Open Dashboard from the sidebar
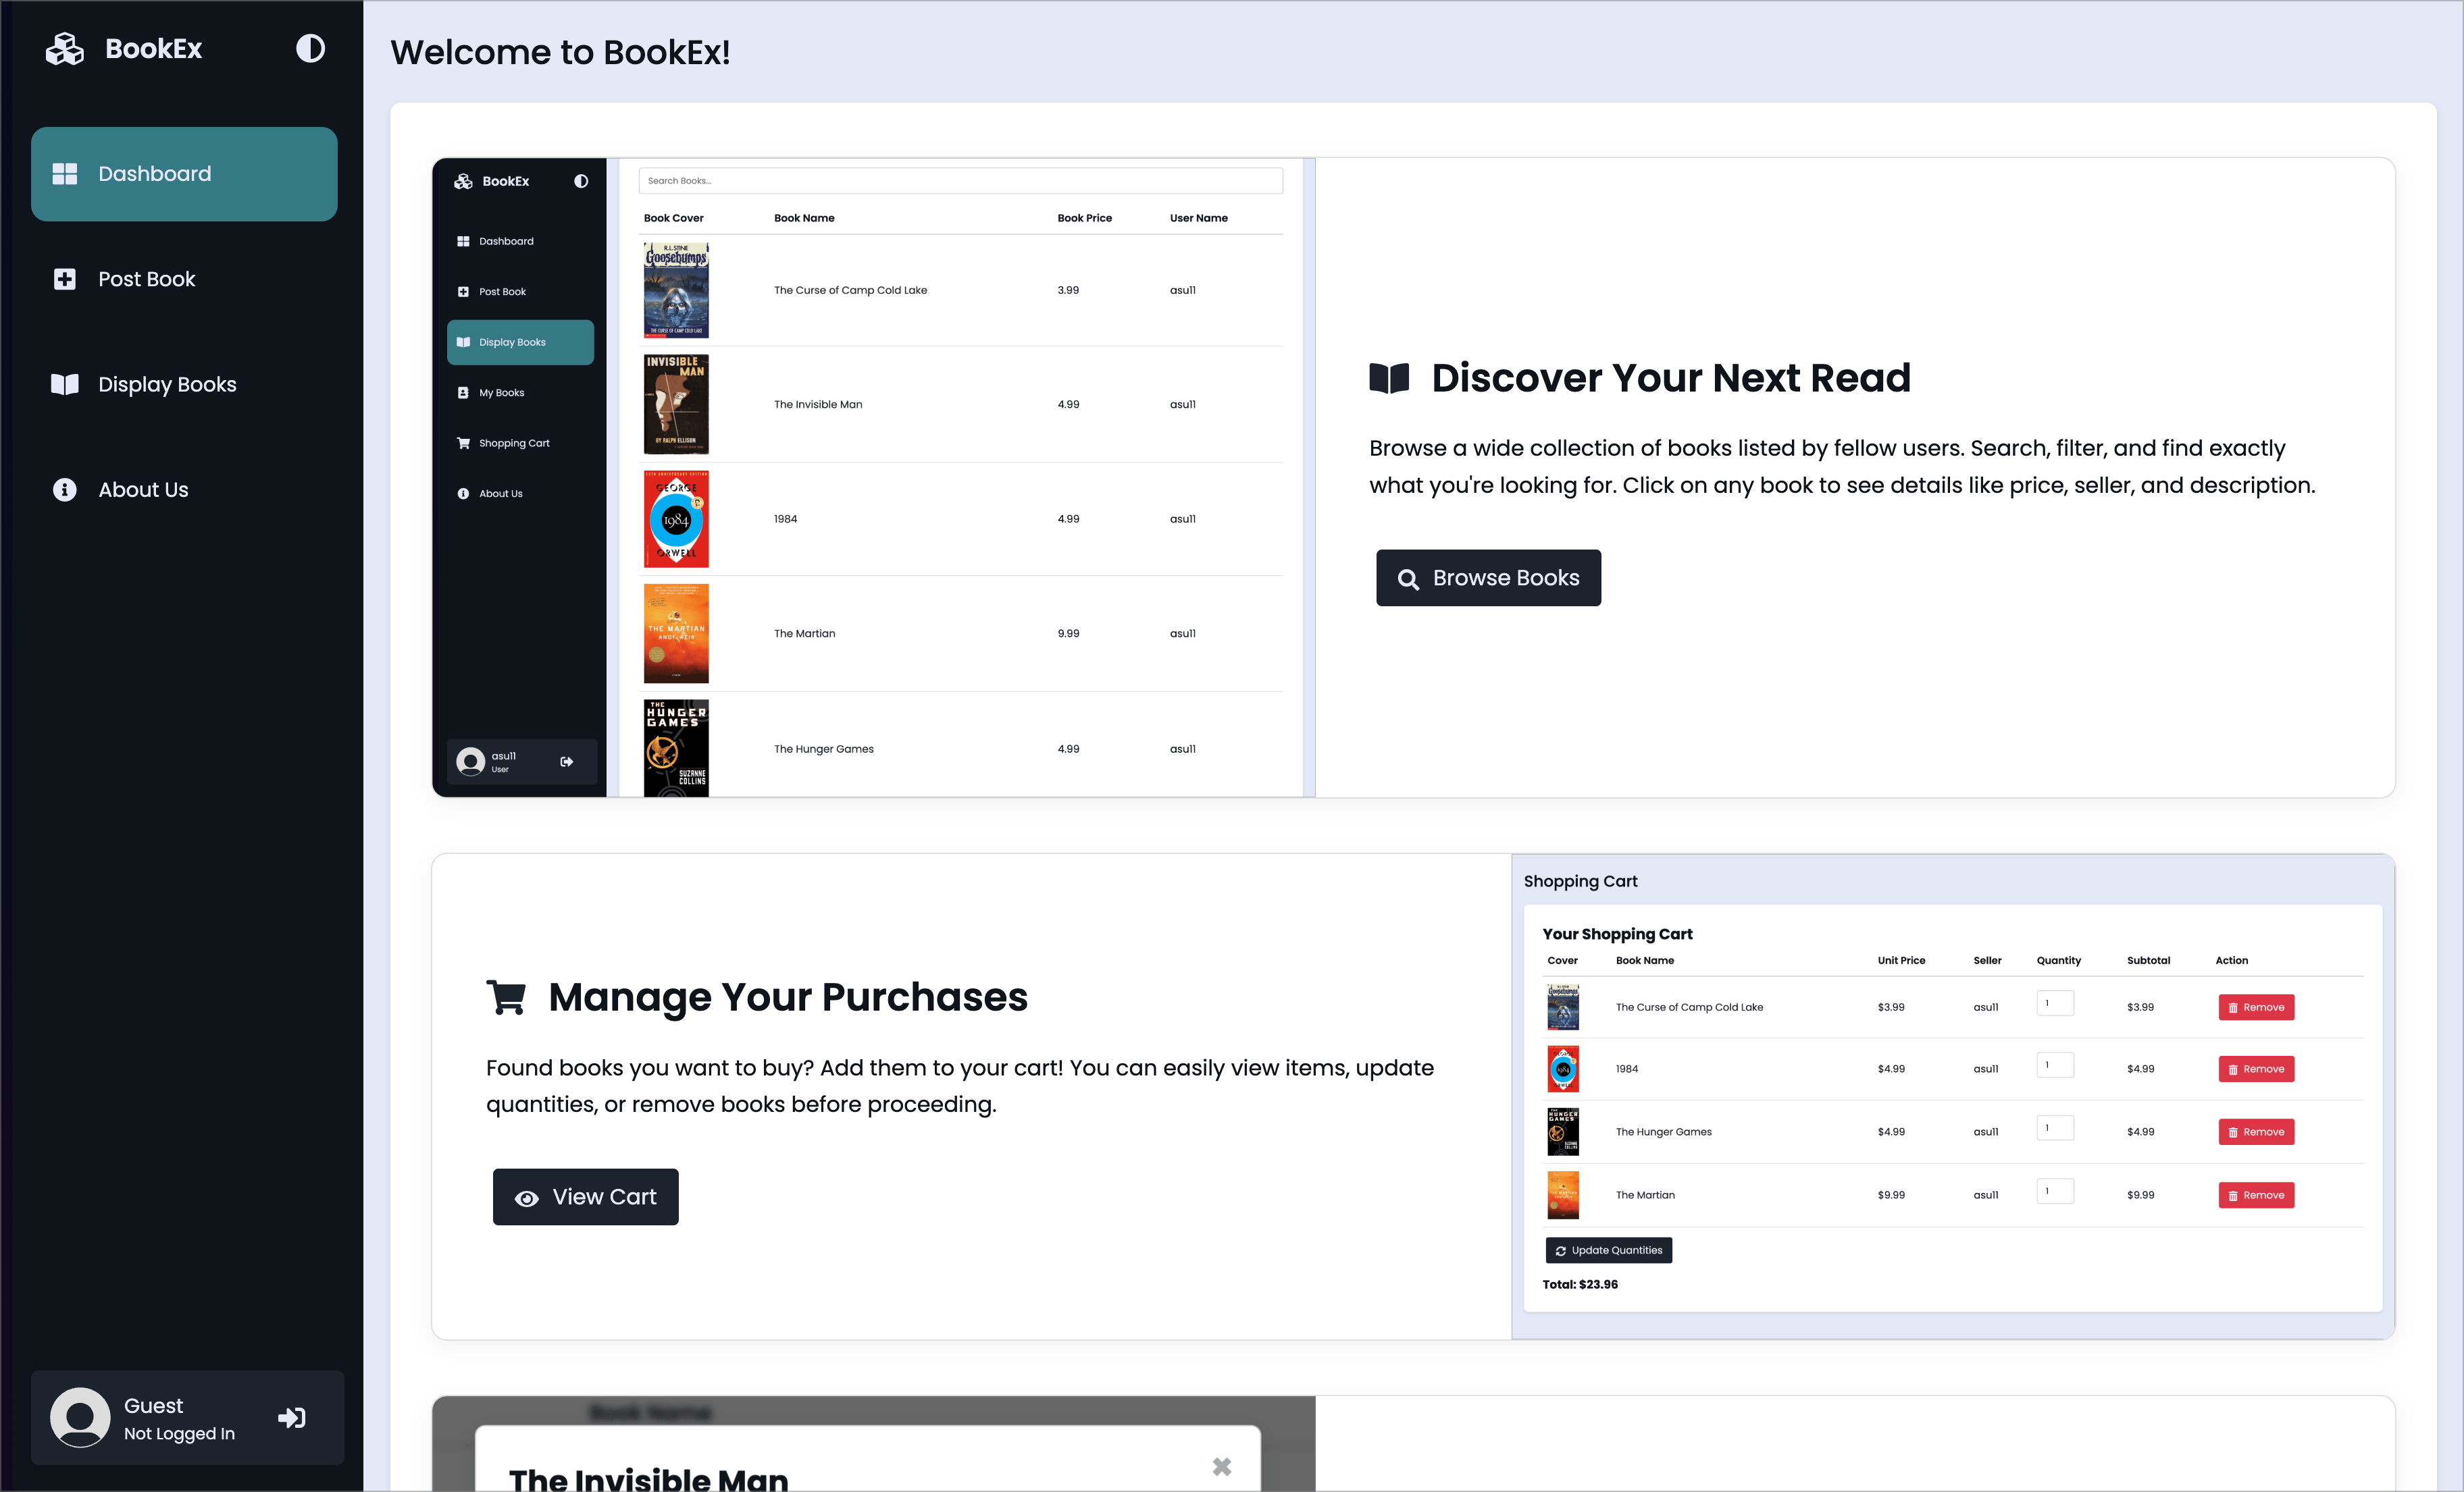The image size is (2464, 1492). 184,174
